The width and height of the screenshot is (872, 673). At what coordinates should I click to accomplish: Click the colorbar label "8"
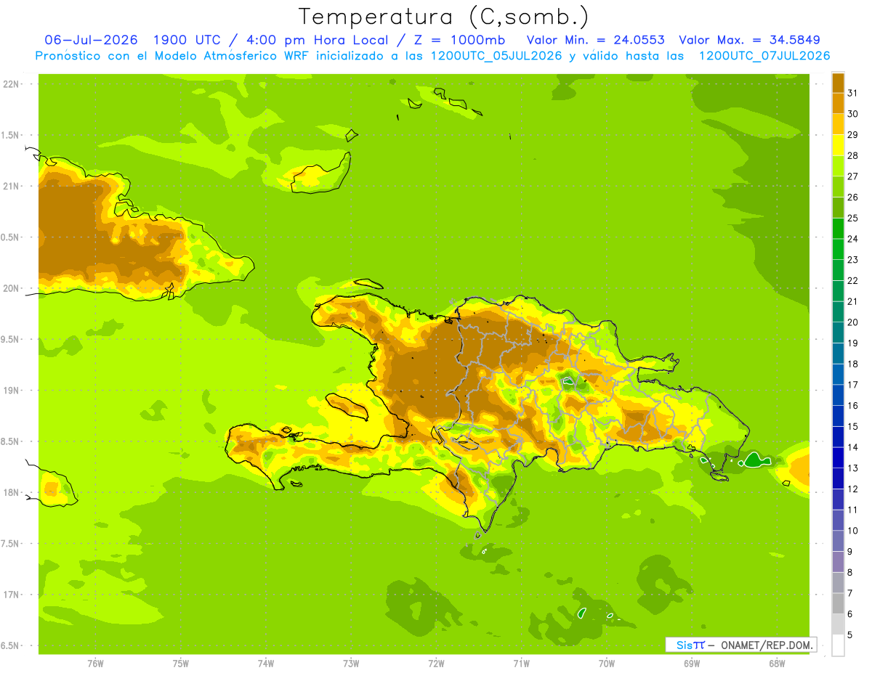[850, 573]
